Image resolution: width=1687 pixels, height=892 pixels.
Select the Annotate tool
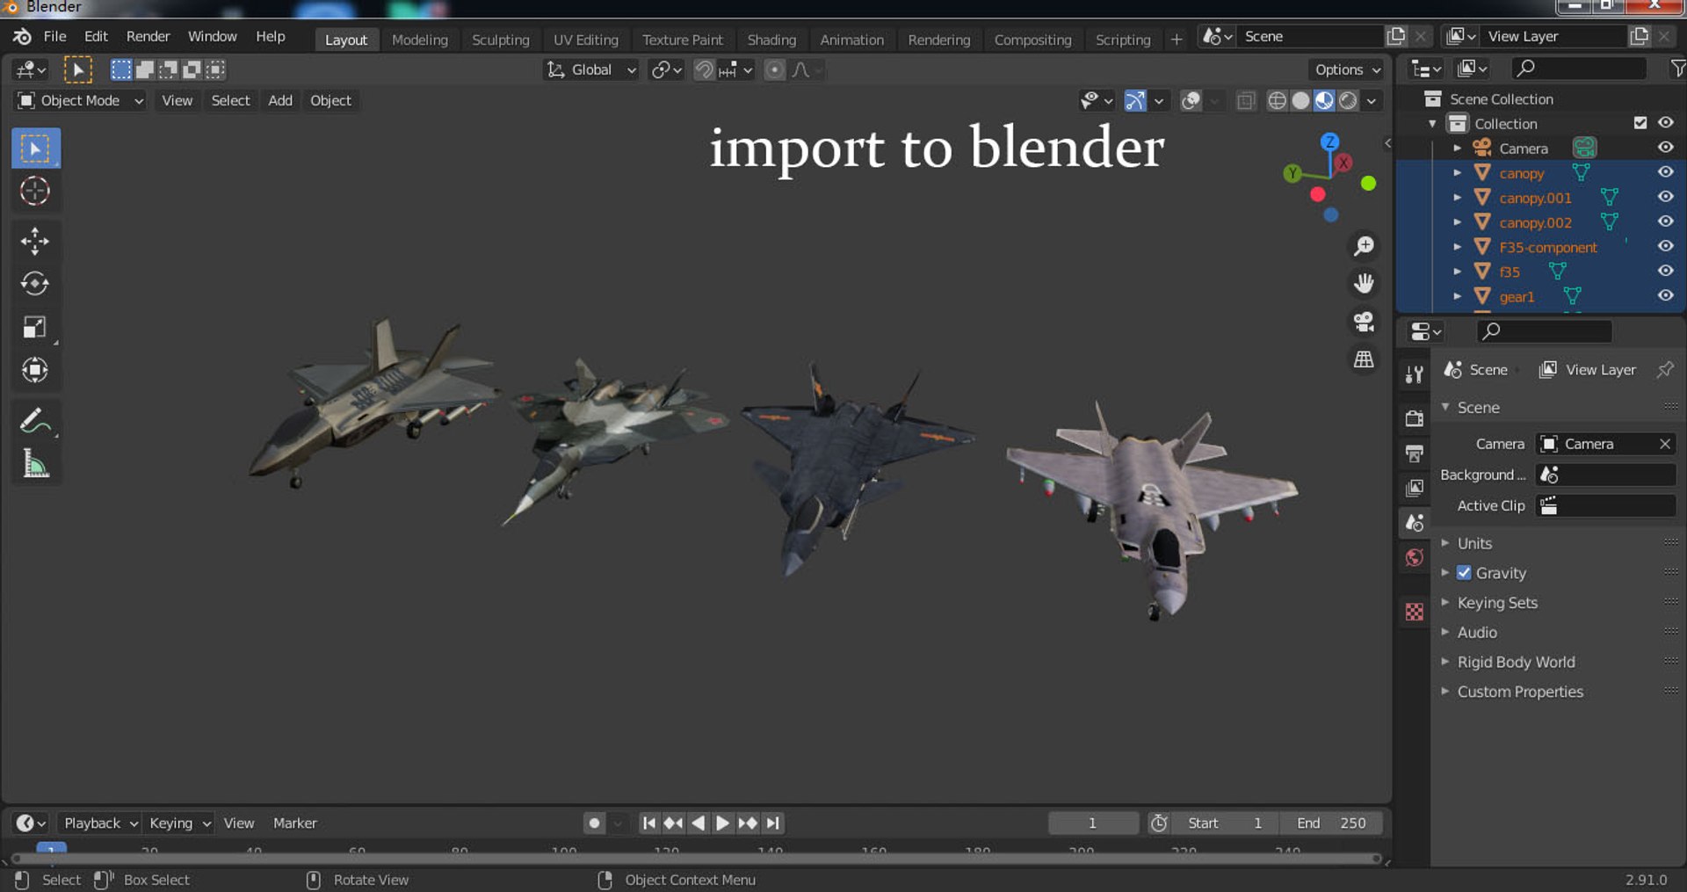coord(35,421)
